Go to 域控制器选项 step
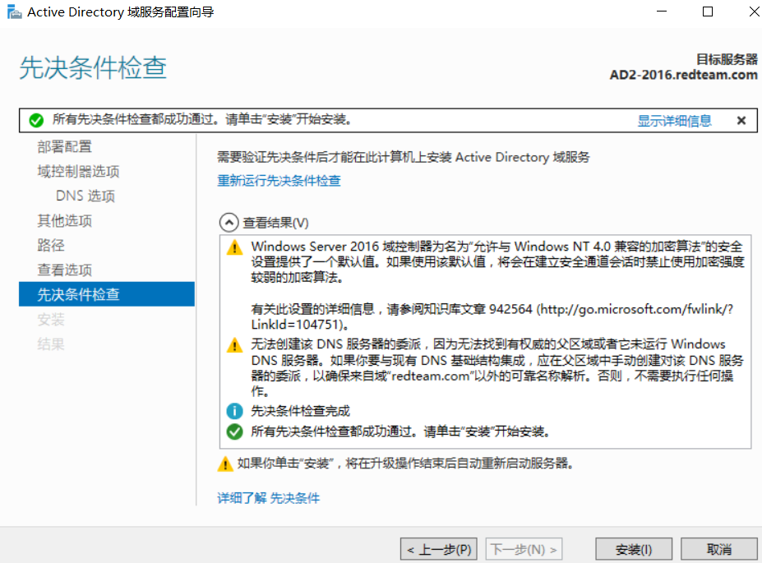The image size is (762, 563). [x=78, y=172]
